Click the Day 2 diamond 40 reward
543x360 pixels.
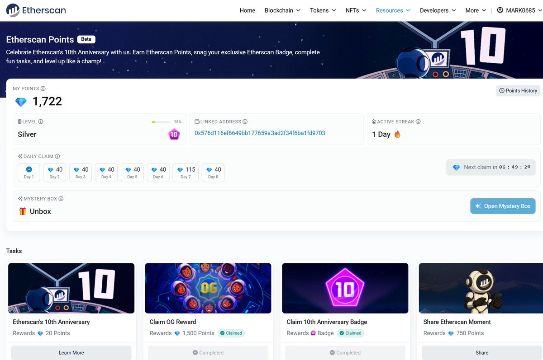55,173
